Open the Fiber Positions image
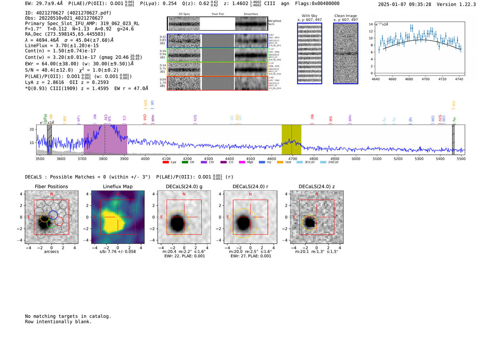The height and width of the screenshot is (341, 501). 52,217
